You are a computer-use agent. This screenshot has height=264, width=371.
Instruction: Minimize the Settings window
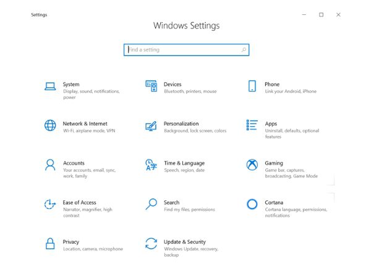tap(304, 15)
